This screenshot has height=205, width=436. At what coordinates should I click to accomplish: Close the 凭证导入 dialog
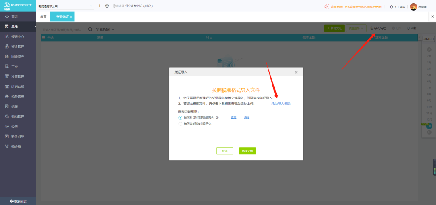[x=296, y=72]
